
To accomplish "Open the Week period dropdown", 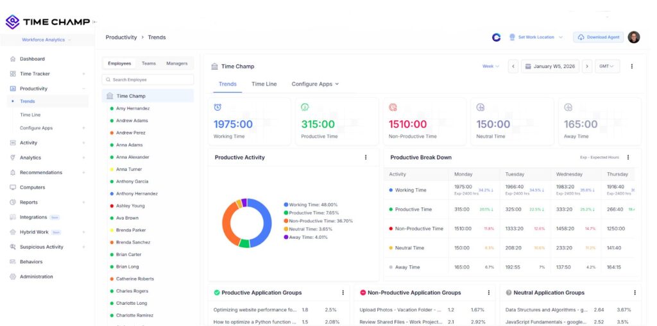I will (x=491, y=67).
